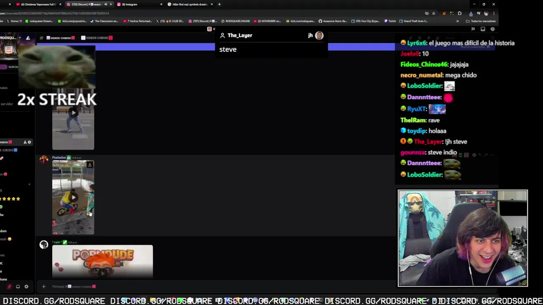Click the crossed-eye icon in address bar
Screen dimensions: 543x305
pos(427,13)
